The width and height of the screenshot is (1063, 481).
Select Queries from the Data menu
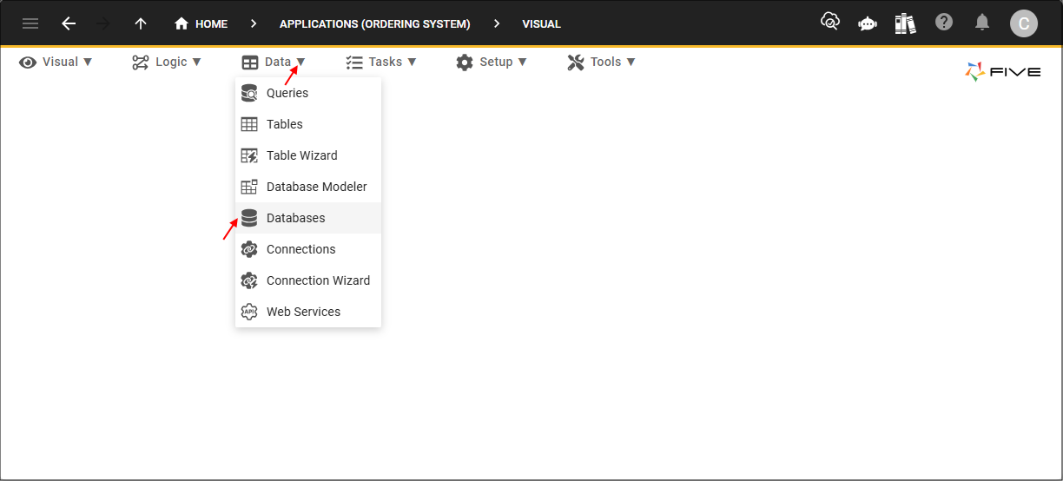click(x=308, y=93)
